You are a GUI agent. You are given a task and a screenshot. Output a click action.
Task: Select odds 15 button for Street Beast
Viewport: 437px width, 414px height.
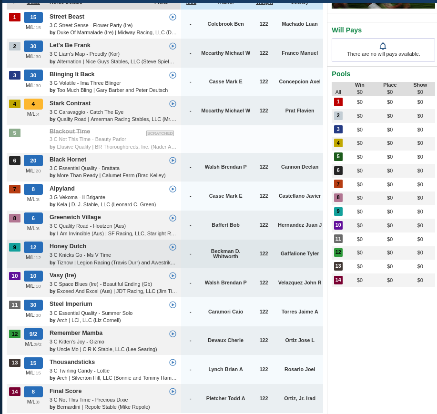33,17
